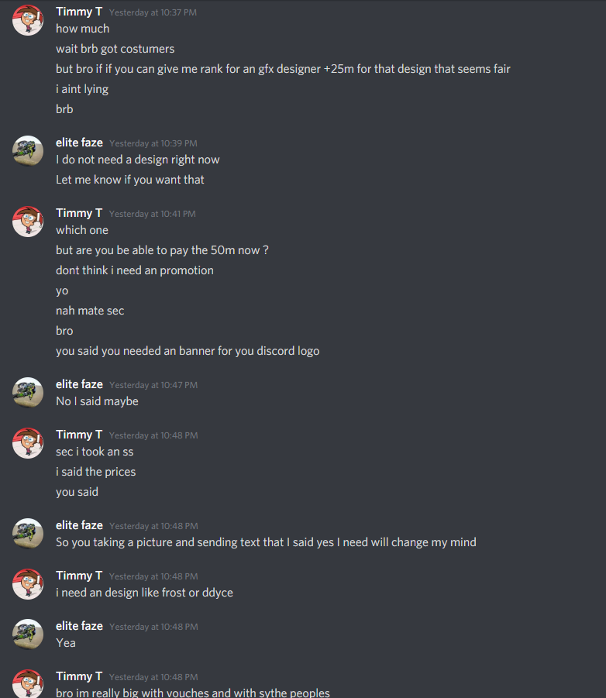Open Timmy T avatar beside 'i need an design'
The image size is (606, 698).
[x=28, y=583]
